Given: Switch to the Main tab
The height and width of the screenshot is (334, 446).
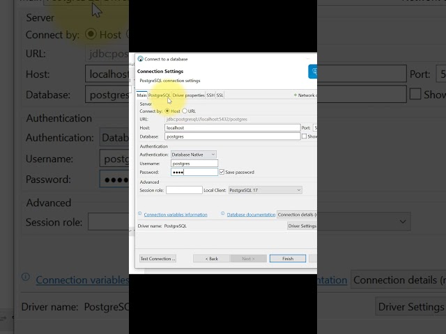Looking at the screenshot, I should tap(141, 95).
